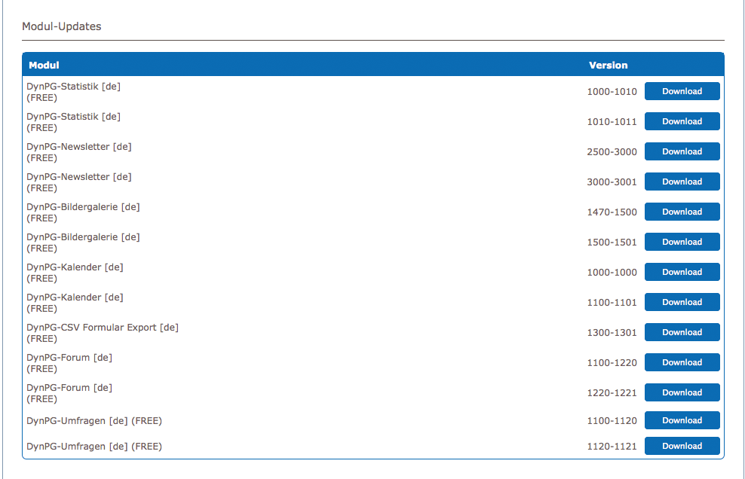Download DynPG-Statistik update version 1000-1010
Viewport: 745px width, 479px height.
pos(682,91)
